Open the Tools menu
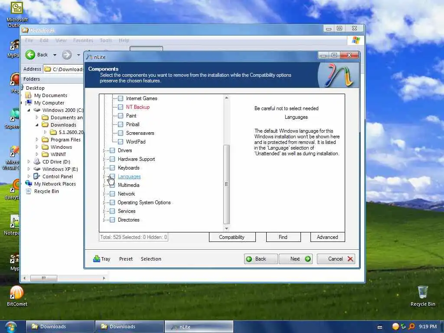This screenshot has height=333, width=444. coord(106,40)
